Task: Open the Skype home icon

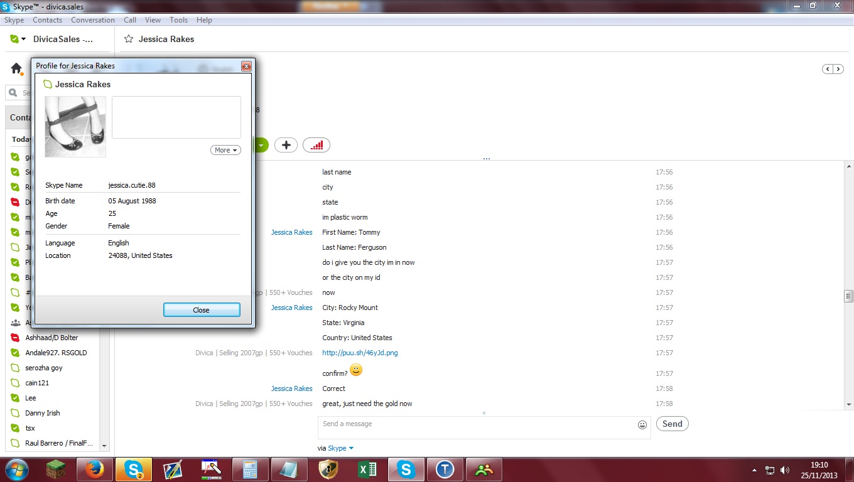Action: (17, 68)
